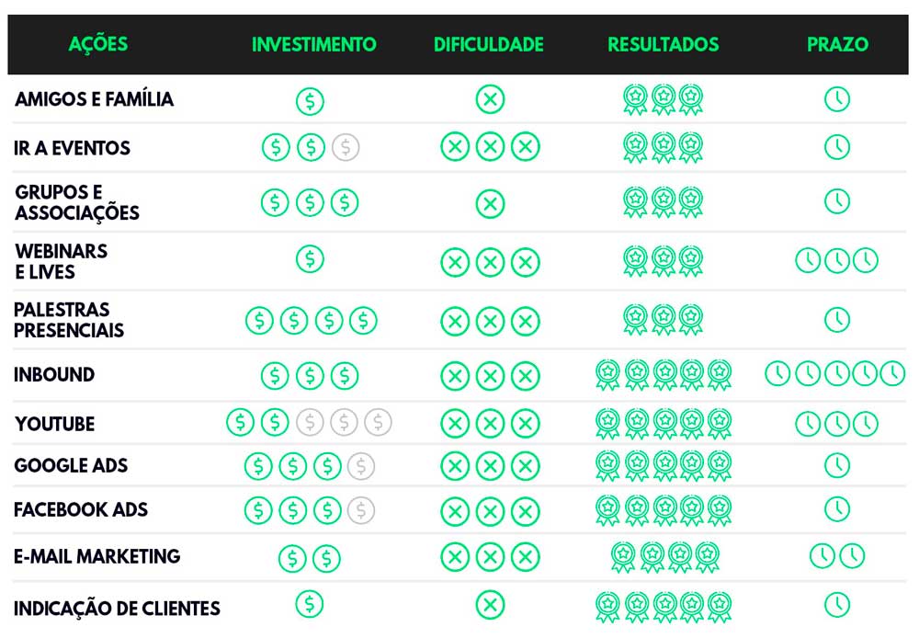This screenshot has height=638, width=919.
Task: Click the difficulty X icon for Grupos e Associações
Action: click(490, 204)
